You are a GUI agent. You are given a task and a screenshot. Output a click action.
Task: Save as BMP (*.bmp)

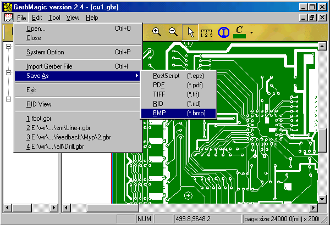[178, 113]
